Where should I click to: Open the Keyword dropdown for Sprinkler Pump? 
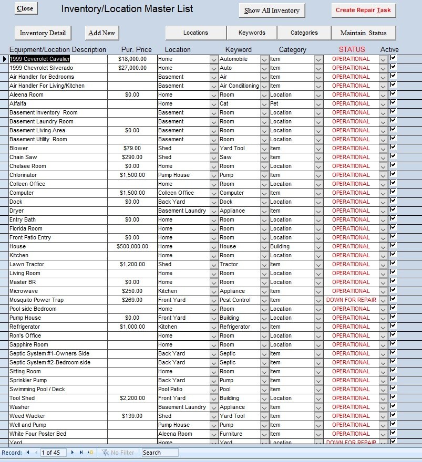(265, 380)
